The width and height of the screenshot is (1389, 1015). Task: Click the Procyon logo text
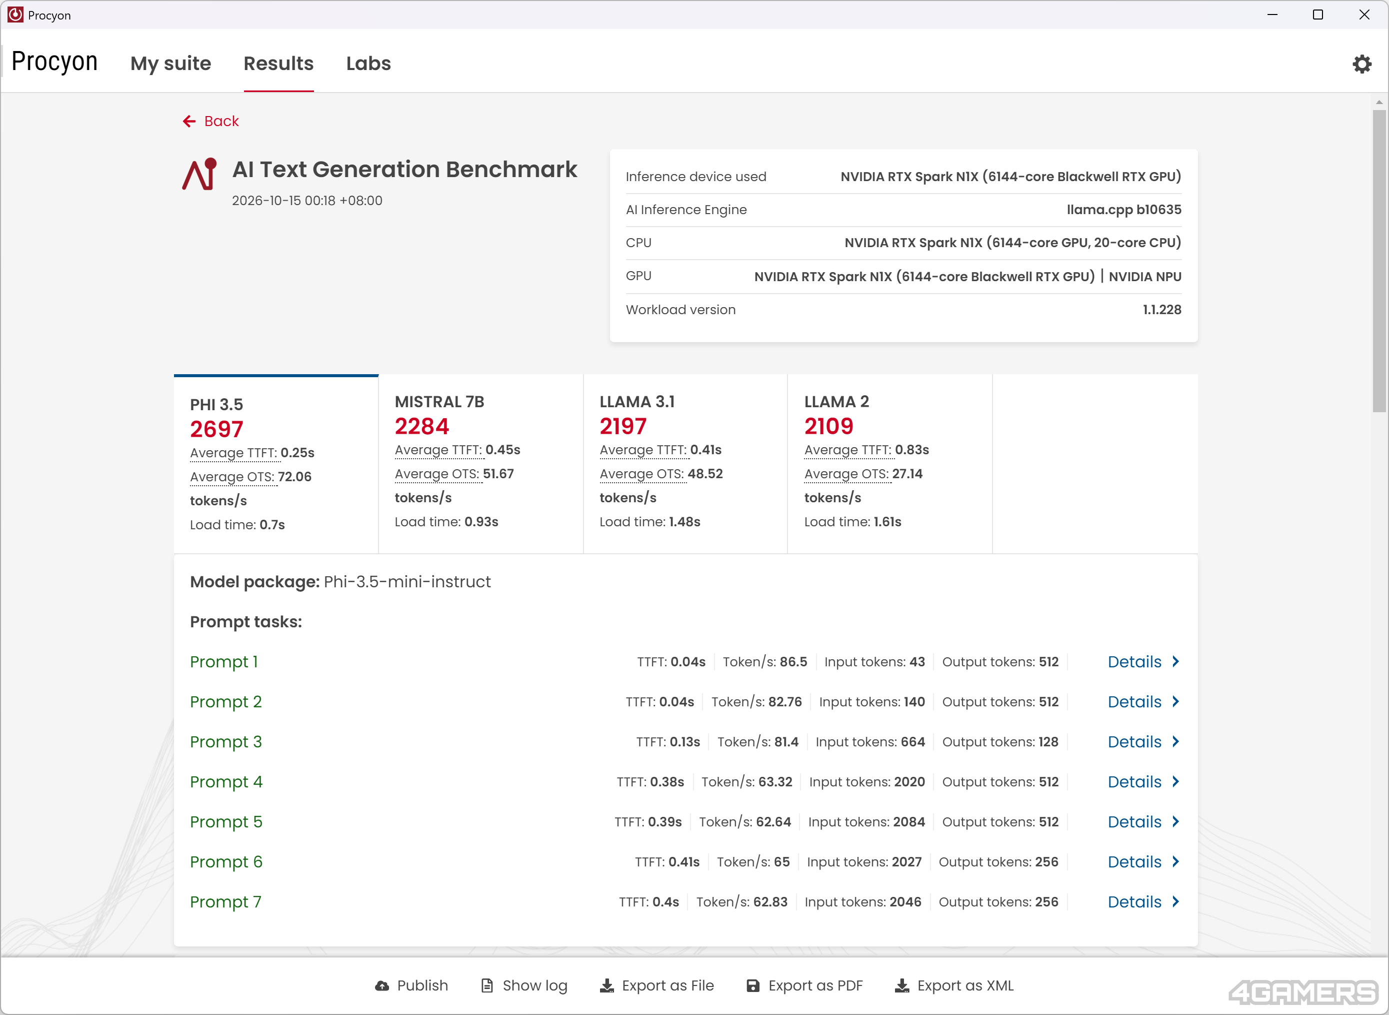pyautogui.click(x=54, y=62)
